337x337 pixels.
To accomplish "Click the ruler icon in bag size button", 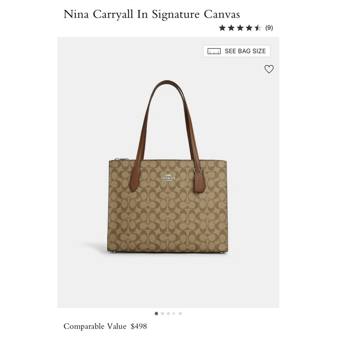I will point(214,51).
